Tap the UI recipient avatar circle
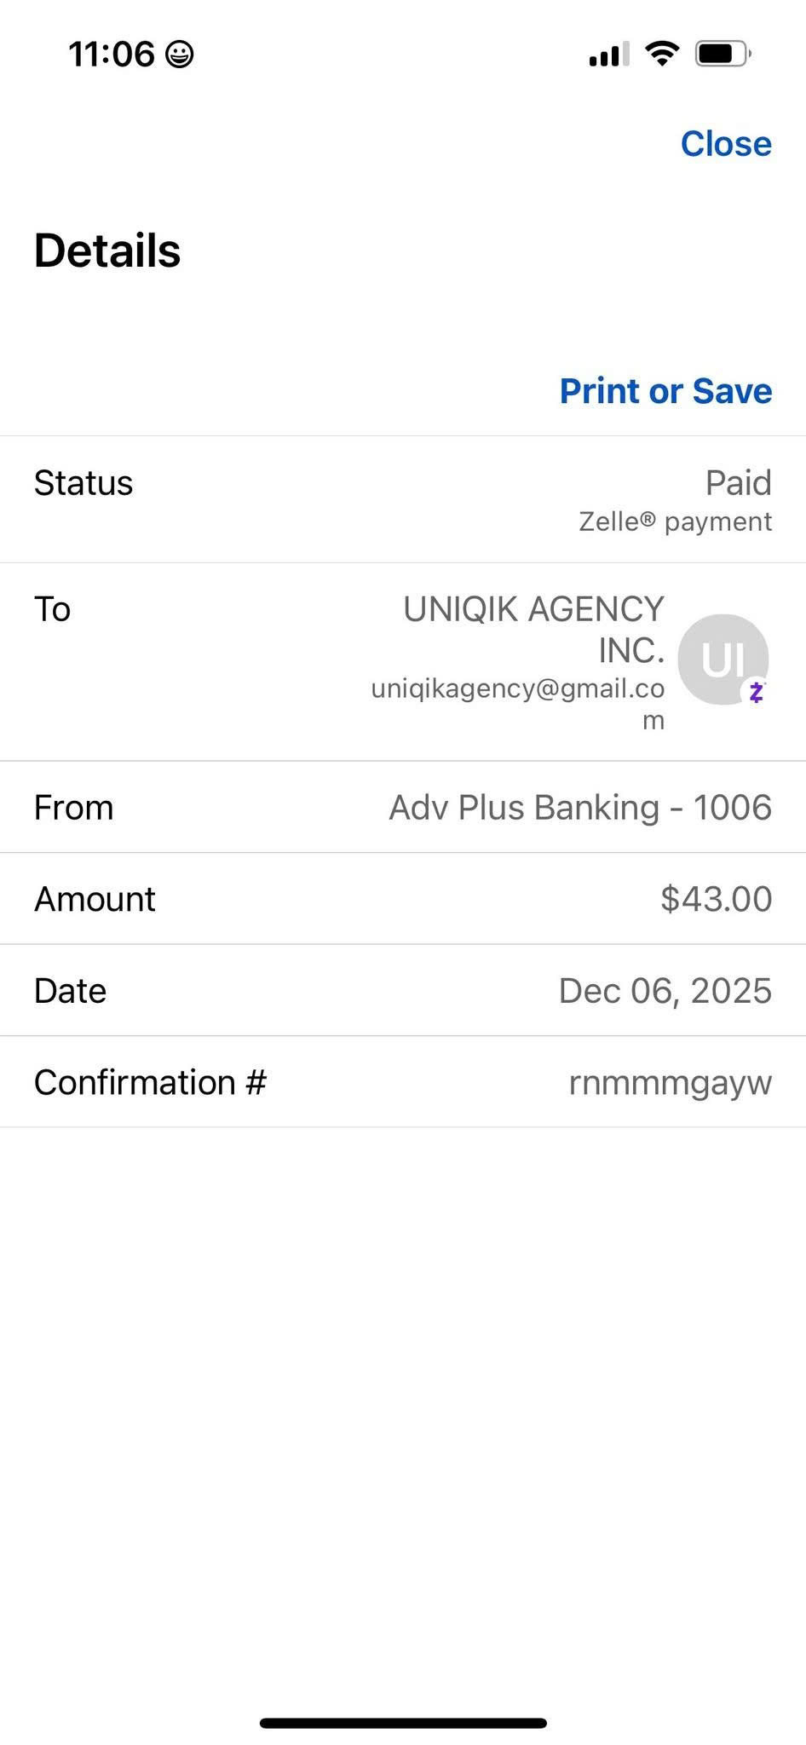This screenshot has width=806, height=1745. pyautogui.click(x=722, y=658)
